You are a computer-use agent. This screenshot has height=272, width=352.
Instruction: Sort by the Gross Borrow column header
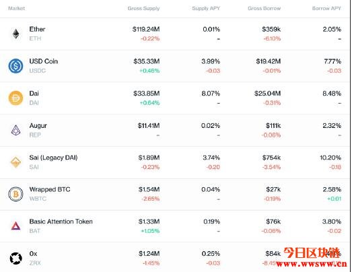[x=264, y=8]
